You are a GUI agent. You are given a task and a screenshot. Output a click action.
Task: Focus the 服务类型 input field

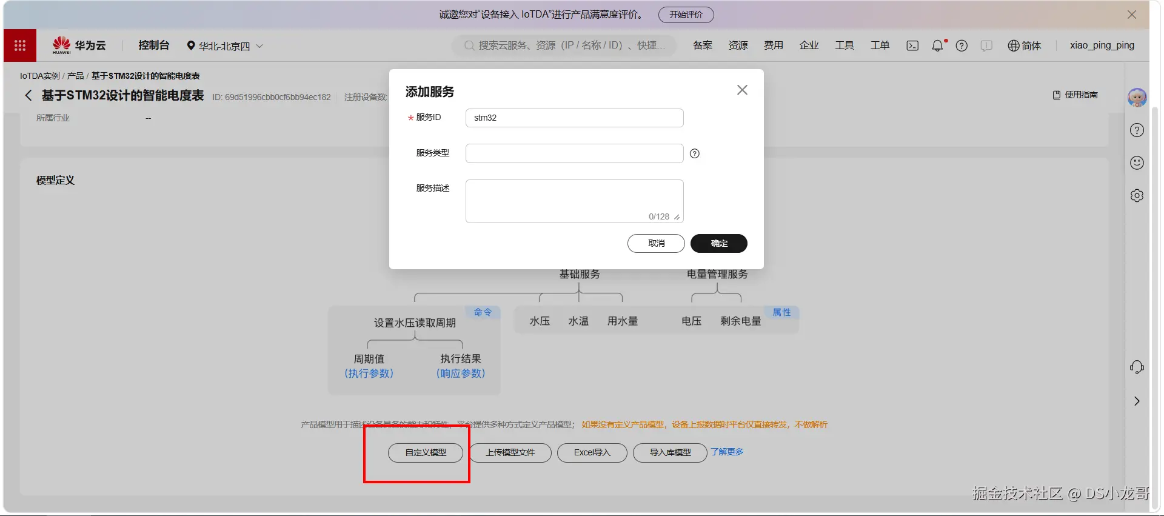(x=574, y=153)
